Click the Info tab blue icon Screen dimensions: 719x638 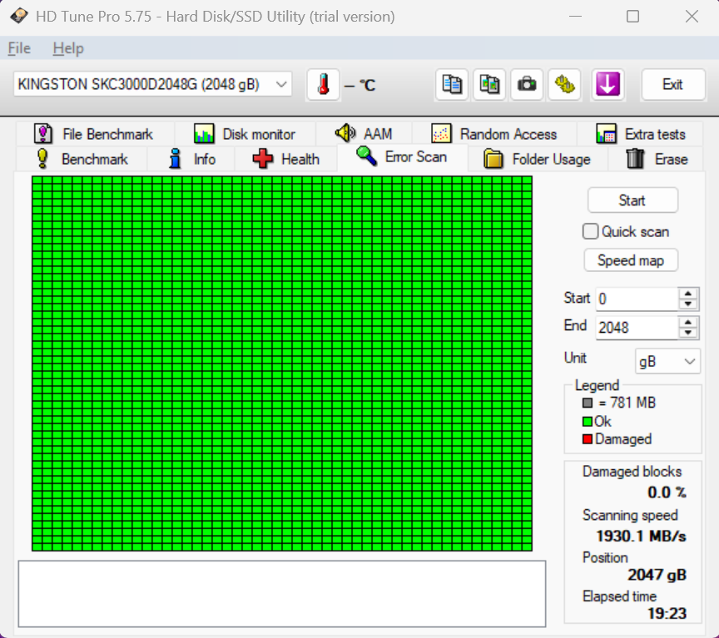pyautogui.click(x=175, y=159)
